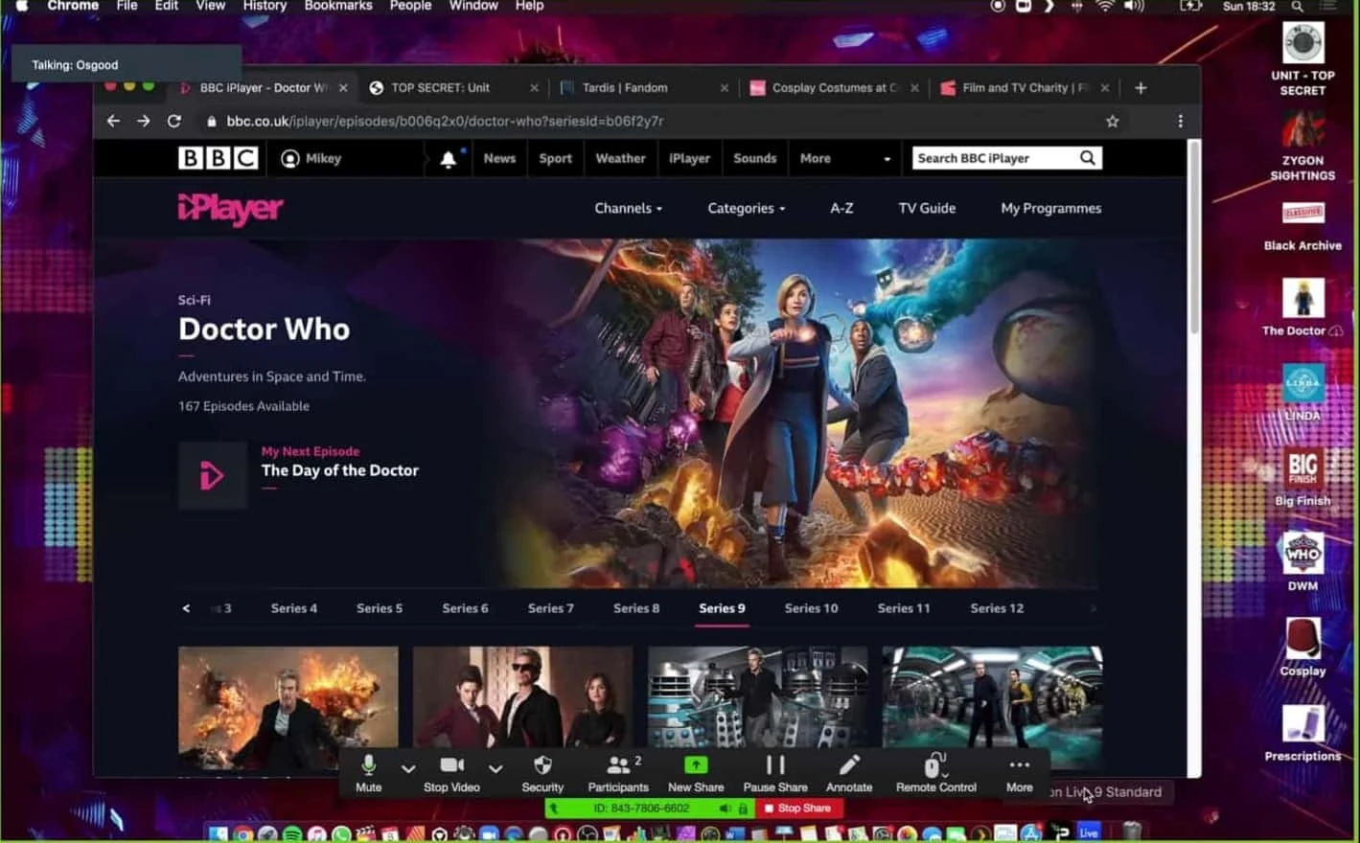The height and width of the screenshot is (843, 1360).
Task: Open Security in the Zoom toolbar
Action: click(542, 774)
